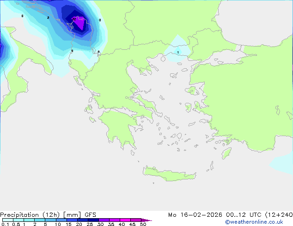
Task: Click the 2–5 mm legend color swatch
Action: pyautogui.click(x=40, y=220)
